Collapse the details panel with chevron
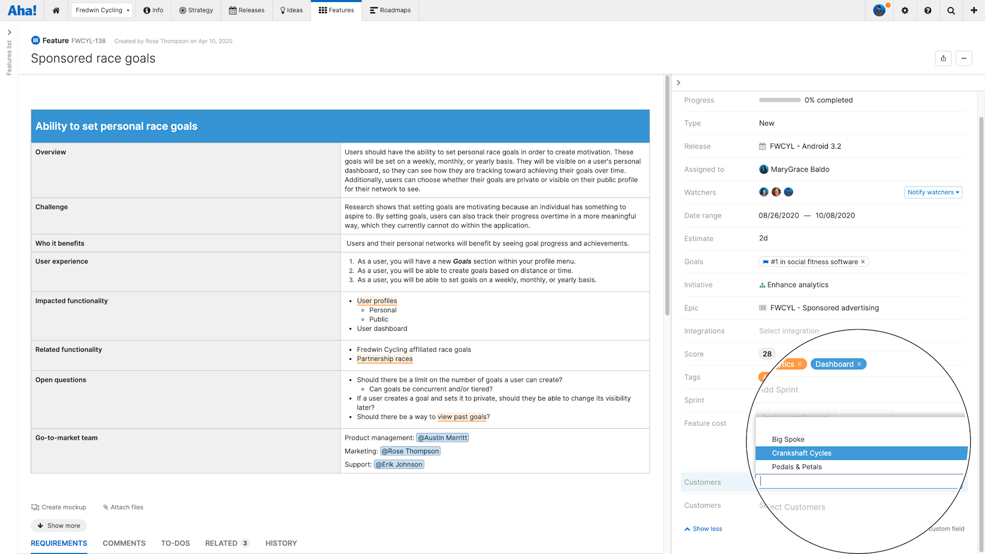The width and height of the screenshot is (985, 554). [678, 83]
